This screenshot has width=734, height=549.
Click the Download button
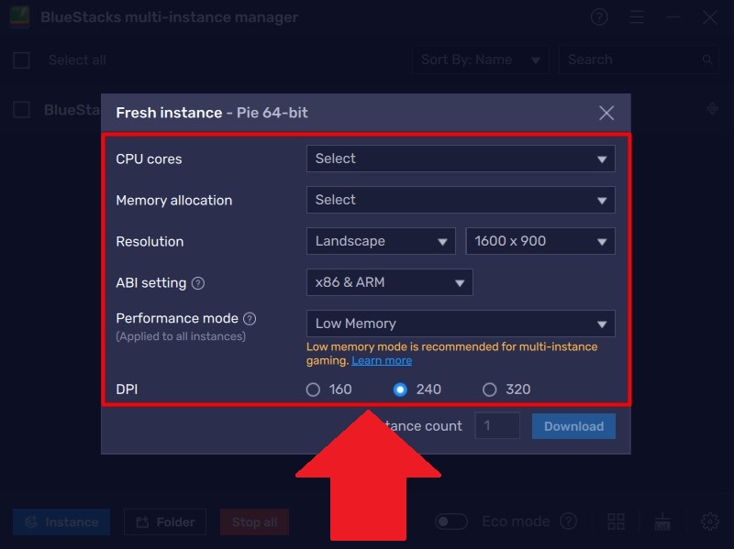click(573, 426)
